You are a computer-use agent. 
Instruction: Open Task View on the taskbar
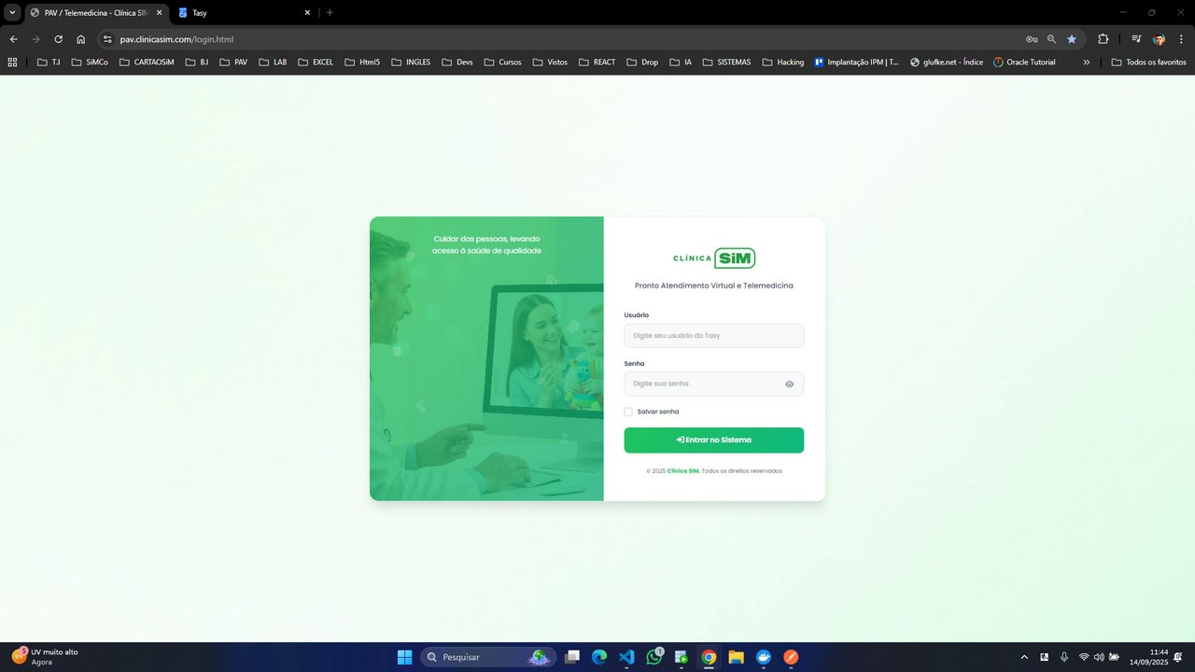tap(572, 657)
